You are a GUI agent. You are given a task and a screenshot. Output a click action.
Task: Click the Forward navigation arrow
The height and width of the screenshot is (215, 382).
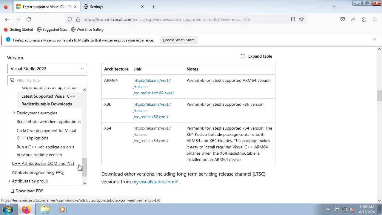(18, 19)
